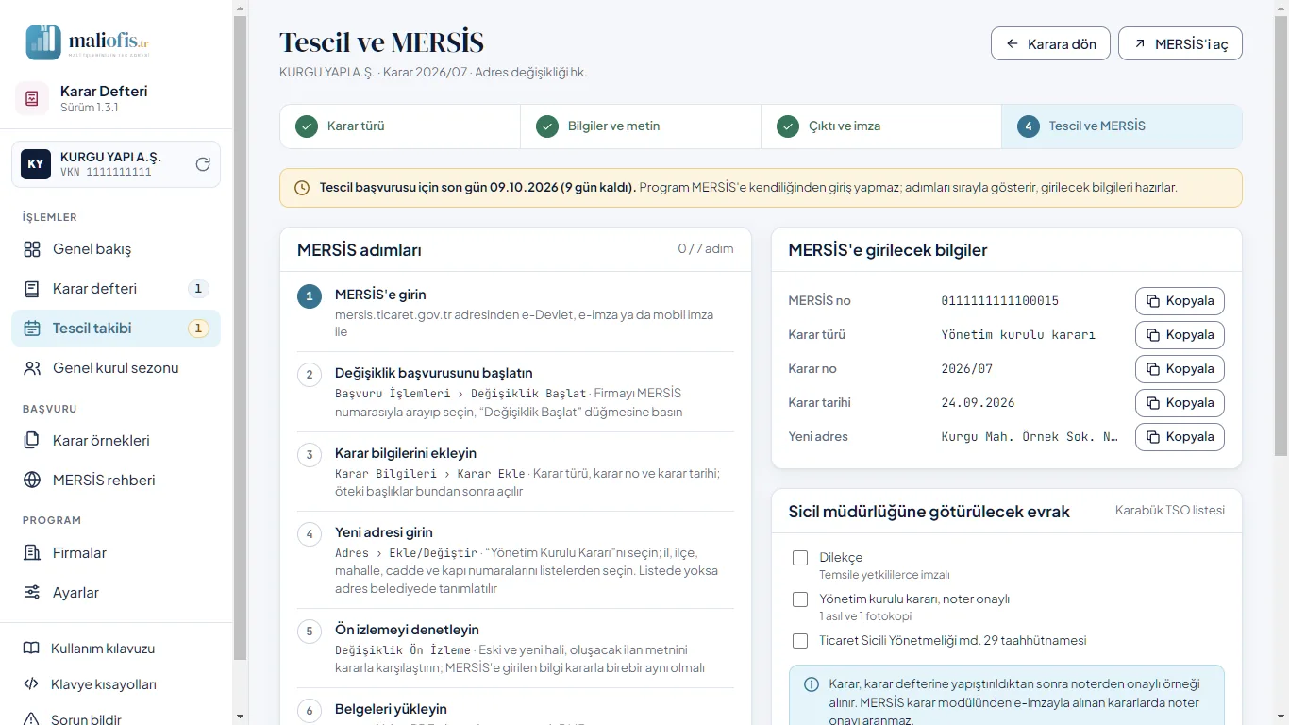The width and height of the screenshot is (1289, 725).
Task: Go to the Çıktı ve imza step
Action: point(881,126)
